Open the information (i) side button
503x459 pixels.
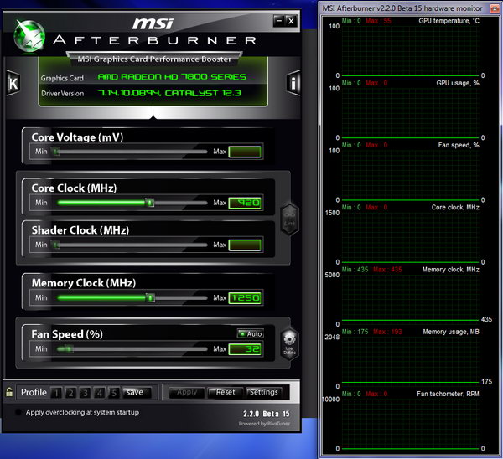coord(293,83)
